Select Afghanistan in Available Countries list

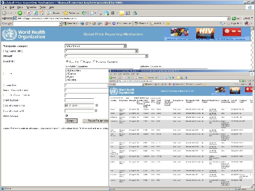pos(74,71)
